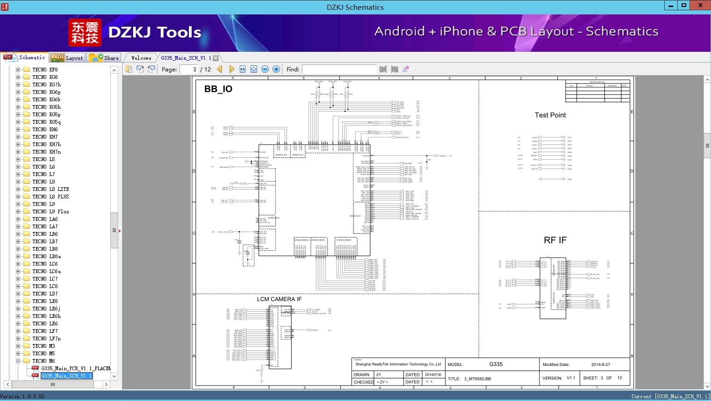Screen dimensions: 711x401
Task: Expand the TECNO L5 folder
Action: tap(18, 159)
